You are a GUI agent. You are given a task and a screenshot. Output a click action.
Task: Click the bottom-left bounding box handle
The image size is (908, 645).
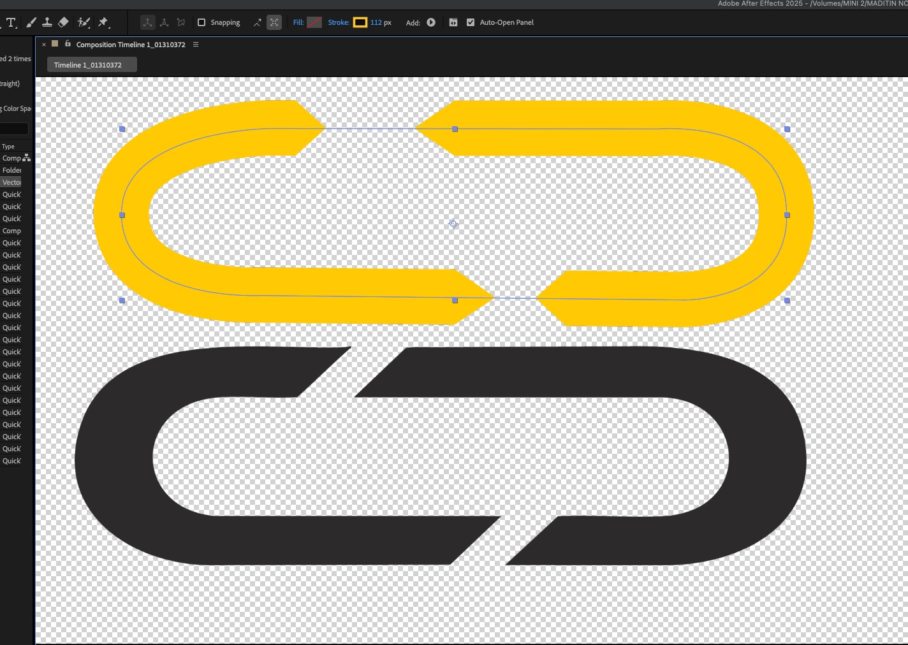tap(122, 300)
